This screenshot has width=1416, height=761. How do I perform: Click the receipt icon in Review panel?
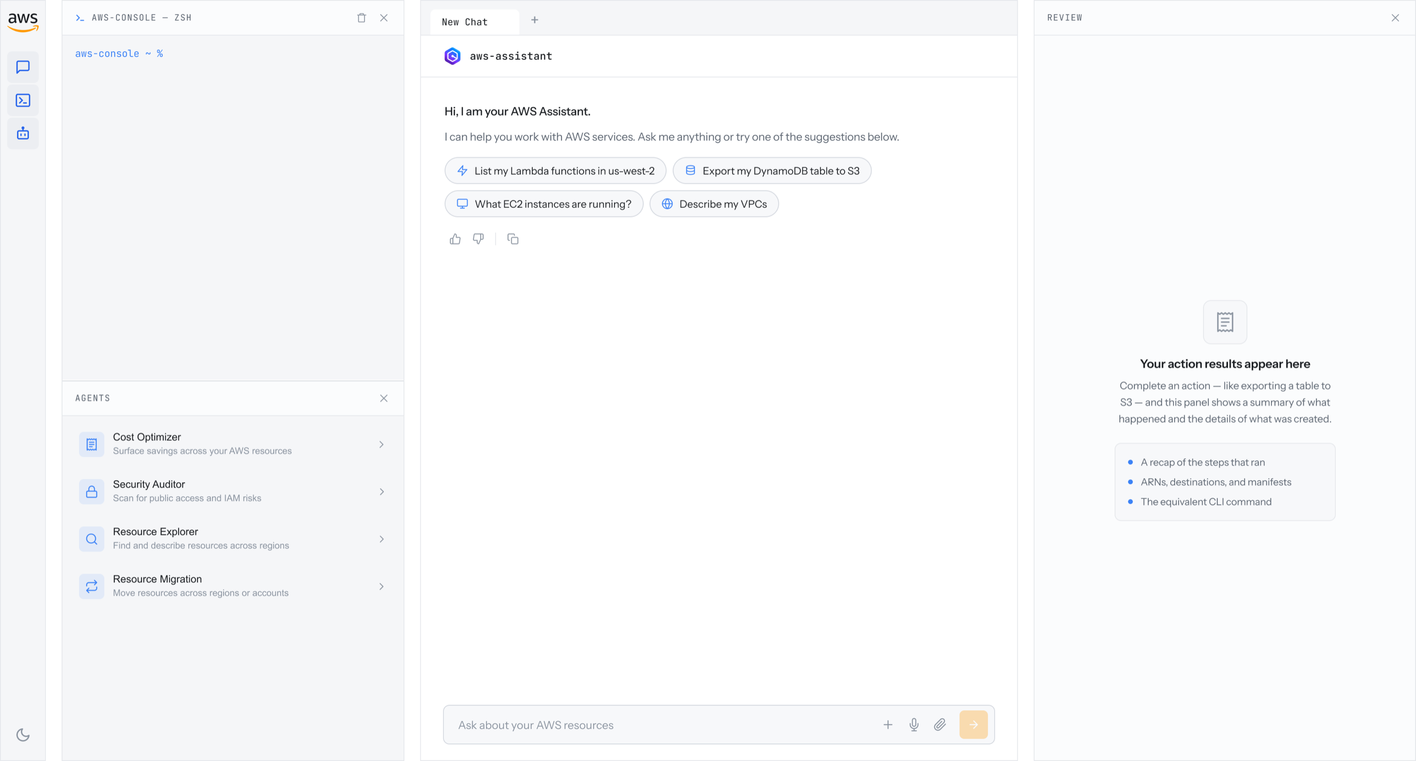coord(1225,322)
